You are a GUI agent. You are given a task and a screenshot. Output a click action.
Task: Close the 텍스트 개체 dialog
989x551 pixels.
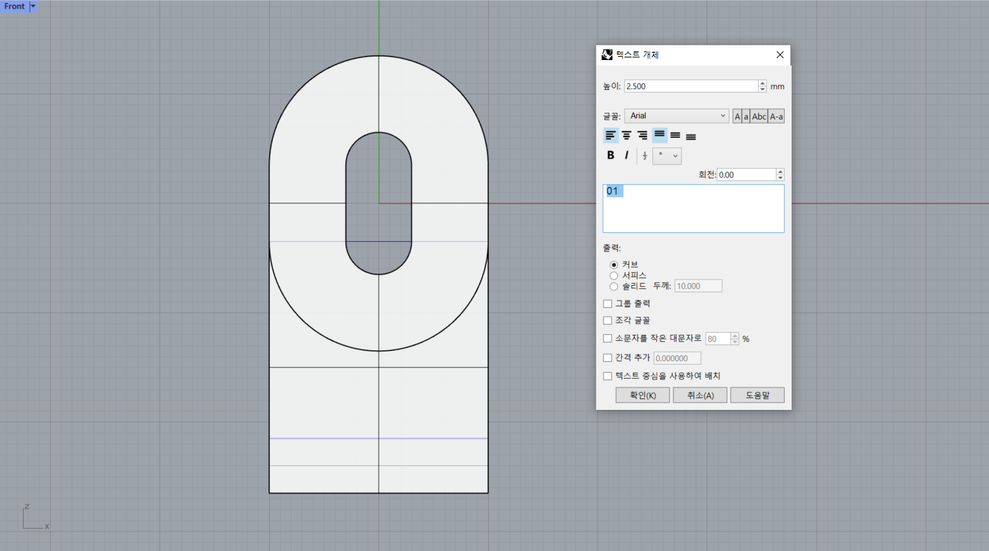coord(780,55)
